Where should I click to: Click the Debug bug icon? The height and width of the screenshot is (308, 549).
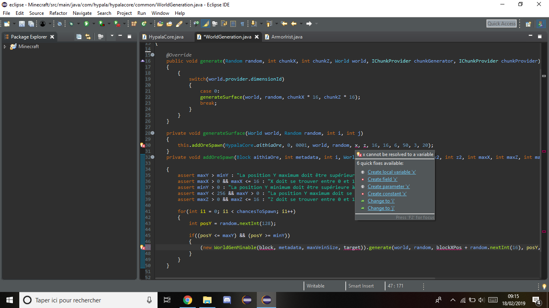point(71,24)
